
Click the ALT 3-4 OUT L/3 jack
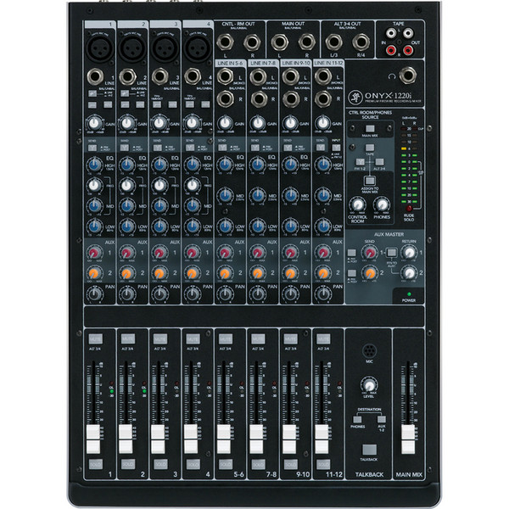click(333, 42)
